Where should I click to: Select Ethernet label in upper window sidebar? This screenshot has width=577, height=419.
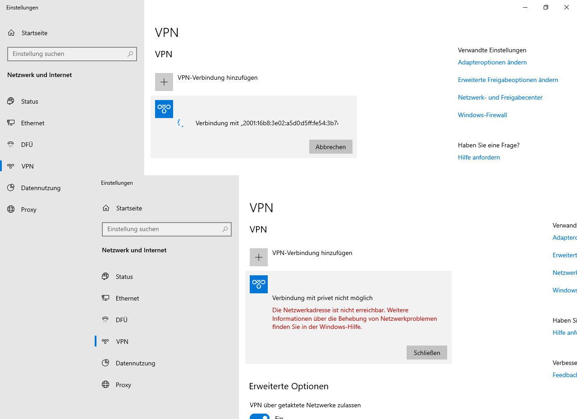[x=33, y=123]
